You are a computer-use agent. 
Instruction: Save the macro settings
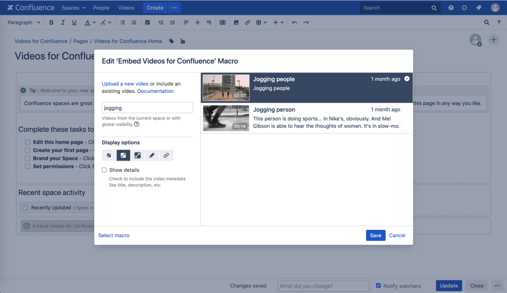pos(375,235)
